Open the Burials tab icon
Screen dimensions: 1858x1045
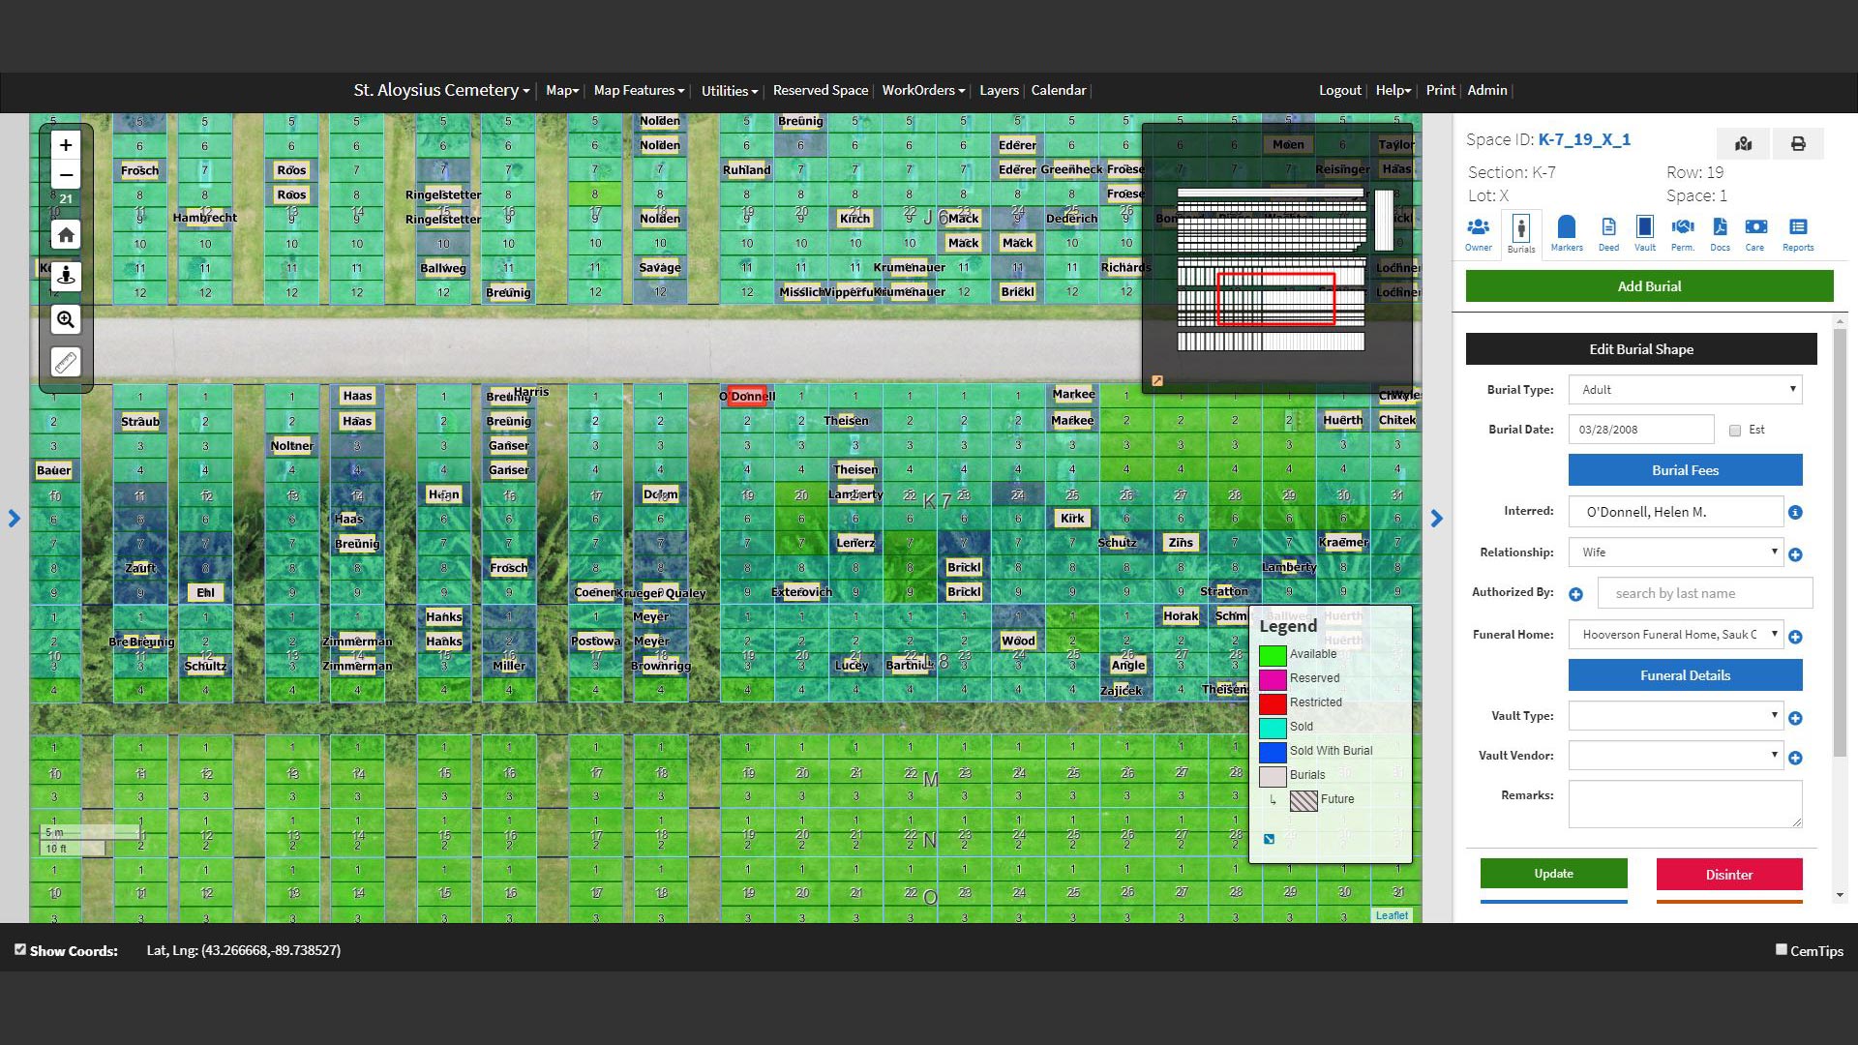pyautogui.click(x=1521, y=235)
